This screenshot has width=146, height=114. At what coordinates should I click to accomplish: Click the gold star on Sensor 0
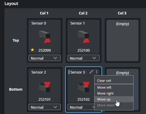32,50
